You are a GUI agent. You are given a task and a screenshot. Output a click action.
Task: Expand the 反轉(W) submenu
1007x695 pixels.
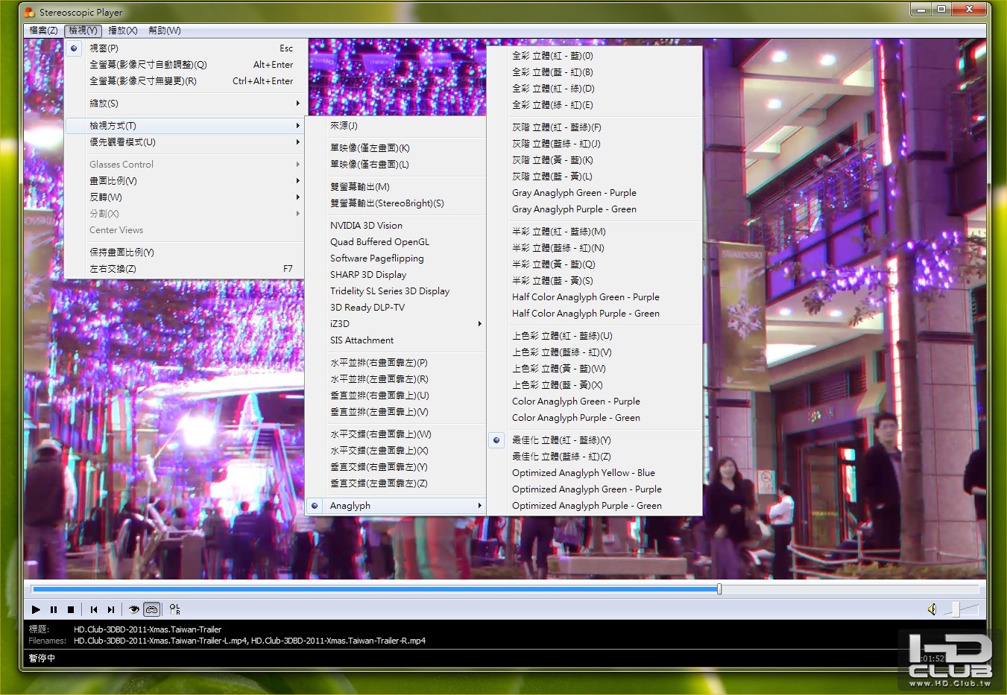184,197
